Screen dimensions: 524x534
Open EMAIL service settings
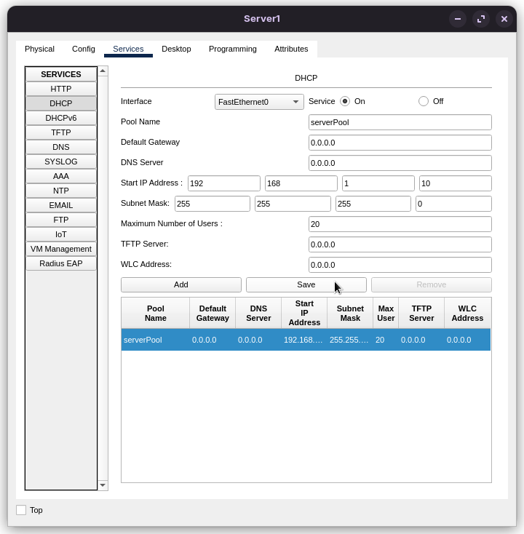click(x=61, y=205)
